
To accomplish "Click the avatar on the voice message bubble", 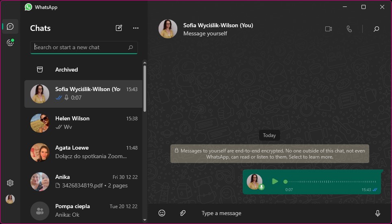I will click(x=255, y=182).
